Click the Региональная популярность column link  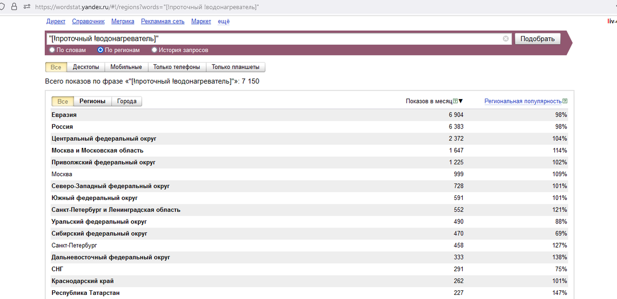point(523,101)
